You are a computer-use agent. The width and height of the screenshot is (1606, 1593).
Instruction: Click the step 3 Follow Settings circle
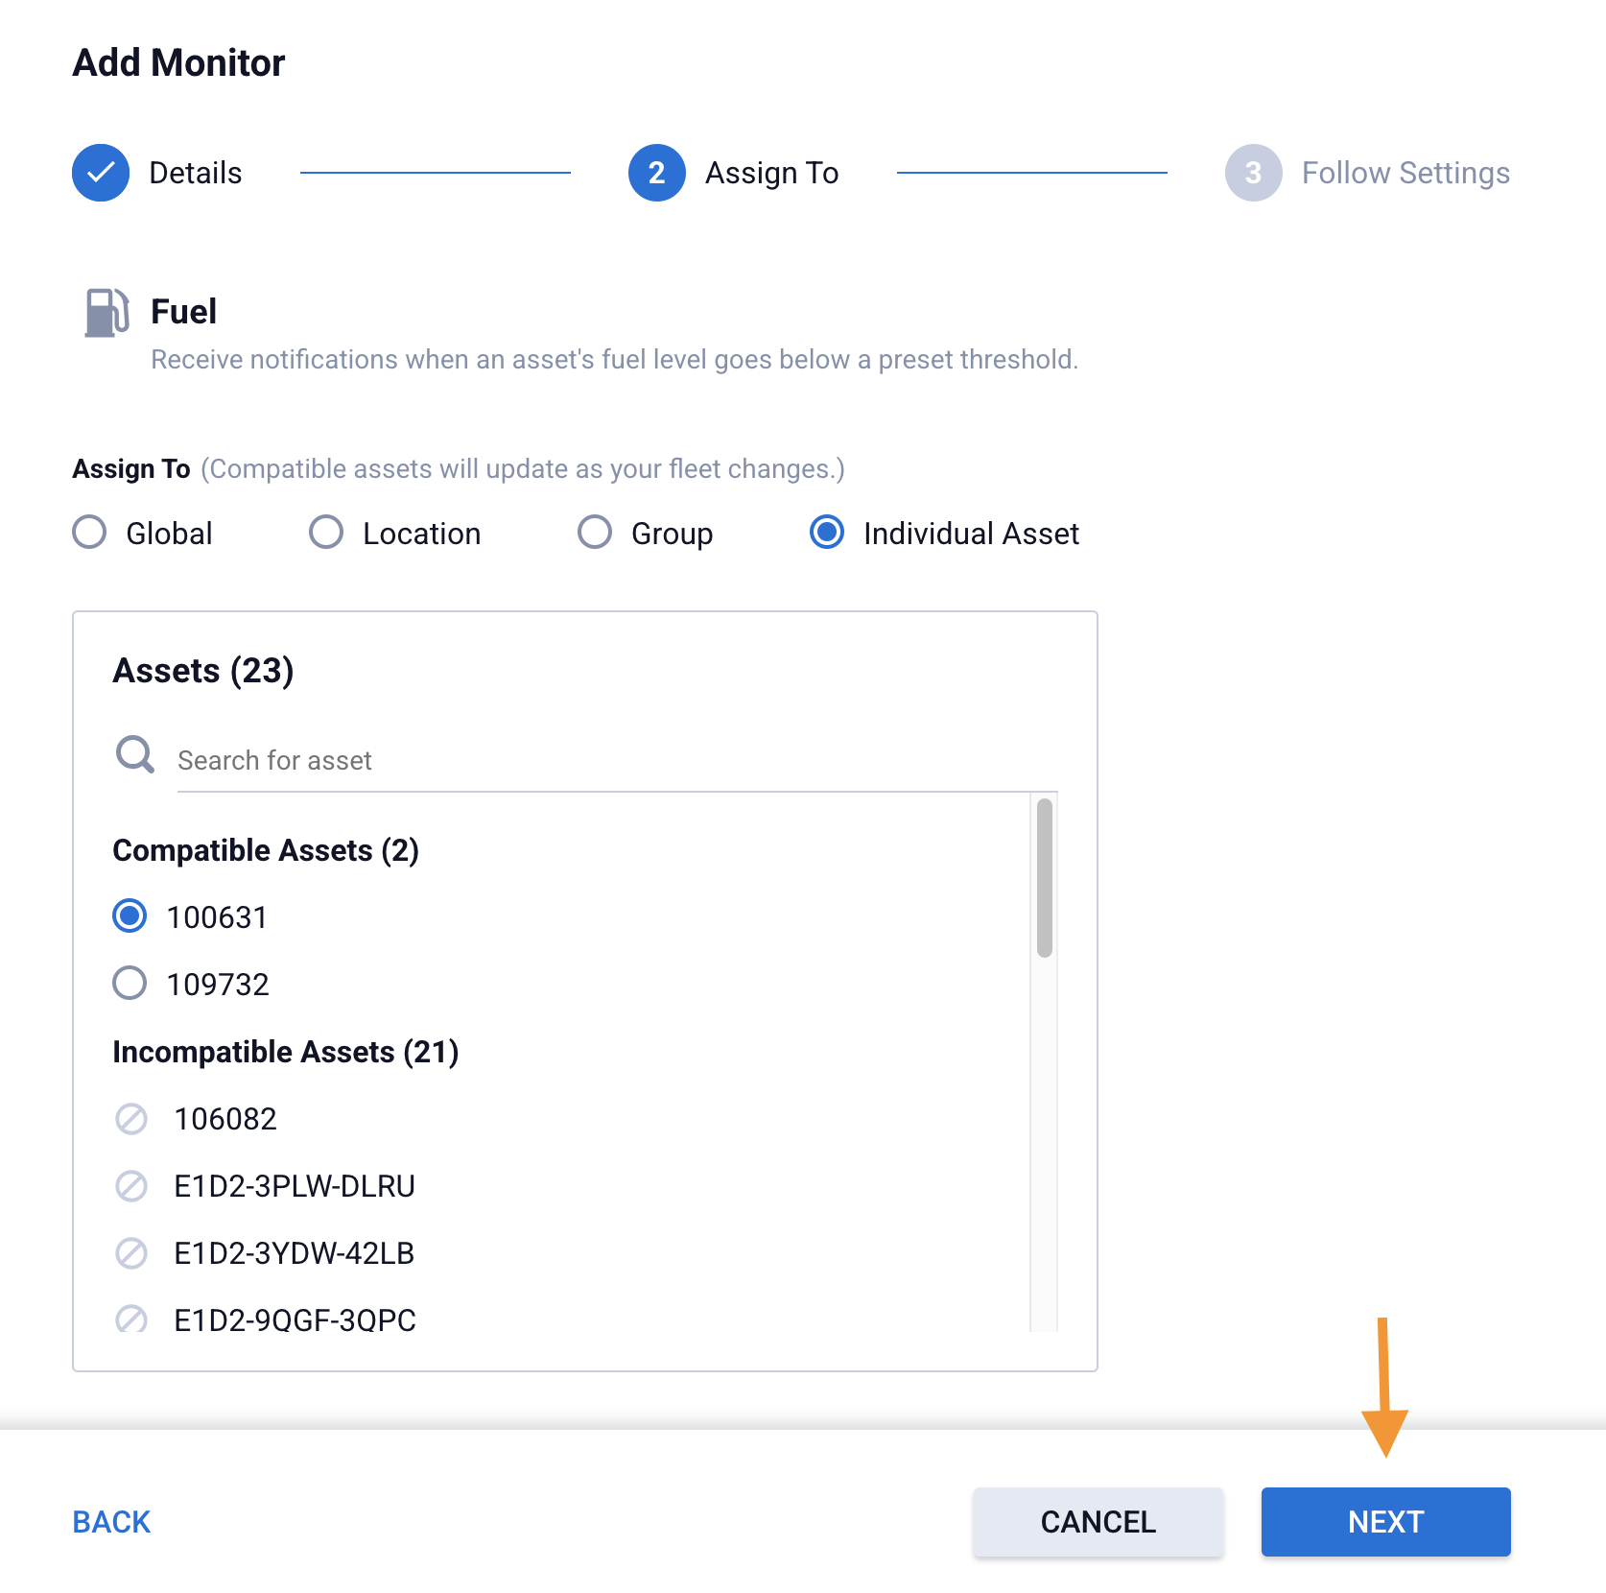(1253, 173)
